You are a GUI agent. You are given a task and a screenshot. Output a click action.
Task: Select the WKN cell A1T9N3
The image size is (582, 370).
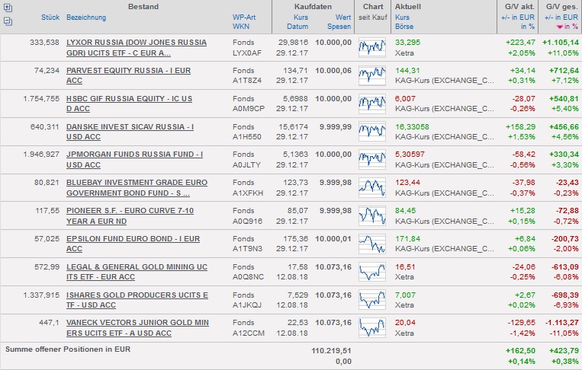[247, 248]
